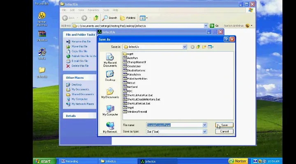The image size is (296, 164).
Task: Go up one level in Save As dialog
Action: click(x=198, y=47)
